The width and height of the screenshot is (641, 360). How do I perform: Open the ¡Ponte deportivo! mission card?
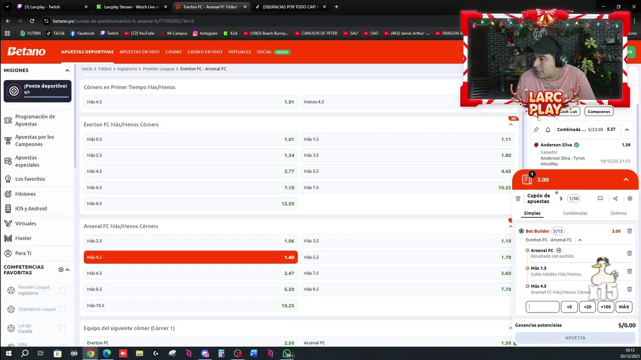point(38,91)
